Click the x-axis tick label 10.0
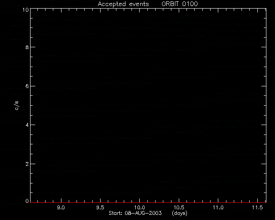This screenshot has width=275, height=220. pyautogui.click(x=139, y=208)
